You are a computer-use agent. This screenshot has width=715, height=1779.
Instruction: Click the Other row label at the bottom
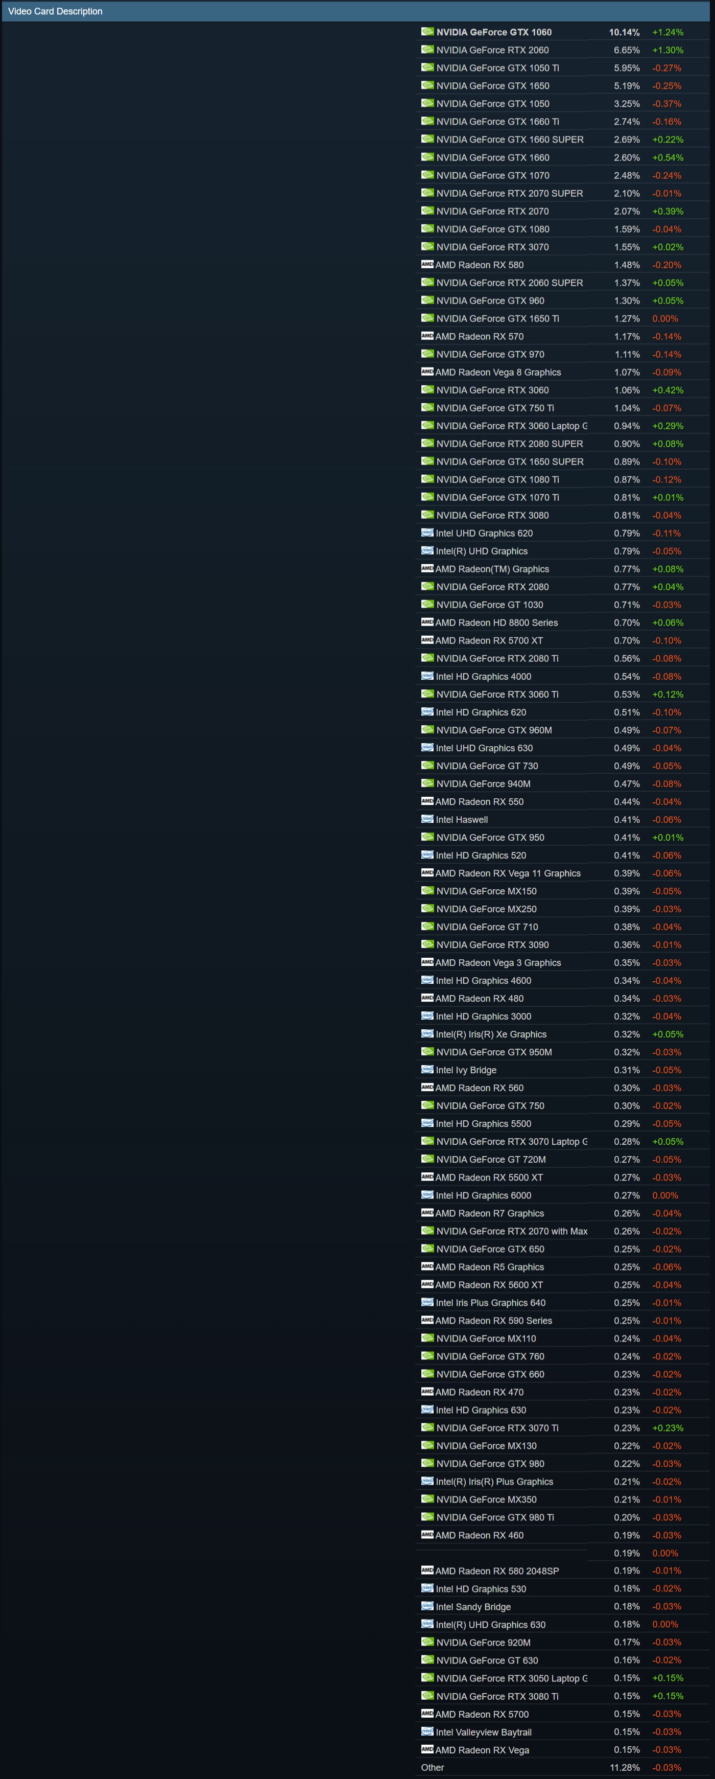click(433, 1767)
